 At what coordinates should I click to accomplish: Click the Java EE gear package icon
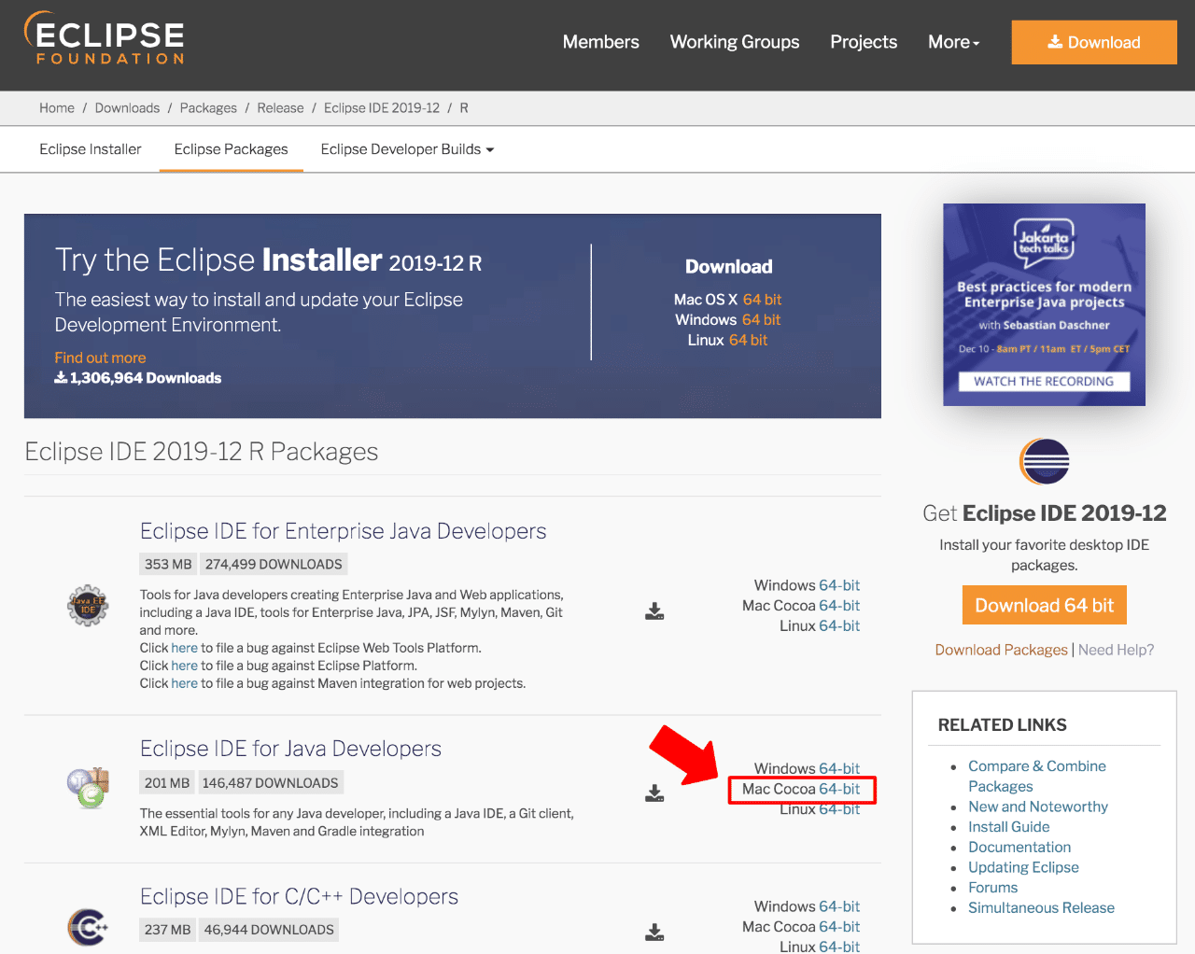pos(88,606)
